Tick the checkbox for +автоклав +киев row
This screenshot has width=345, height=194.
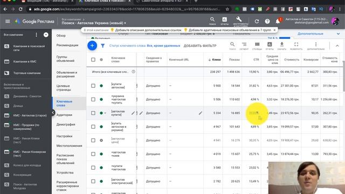93,154
